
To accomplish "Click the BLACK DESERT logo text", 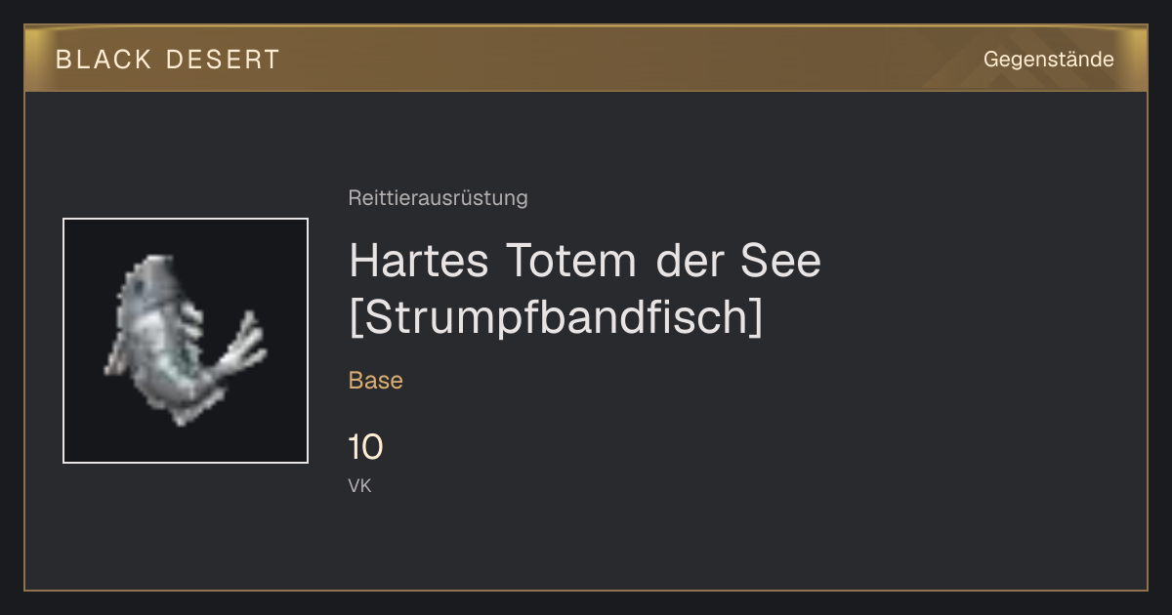I will coord(168,60).
